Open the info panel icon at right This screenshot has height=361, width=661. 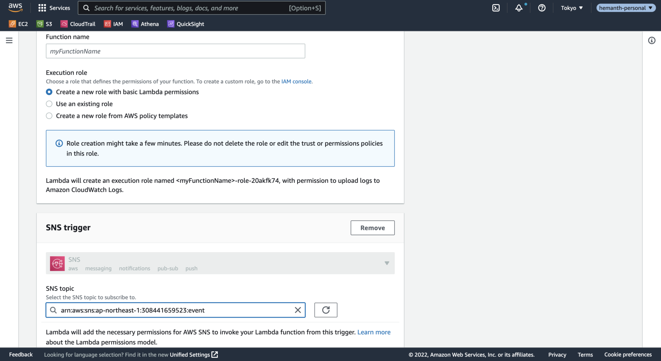click(x=652, y=40)
